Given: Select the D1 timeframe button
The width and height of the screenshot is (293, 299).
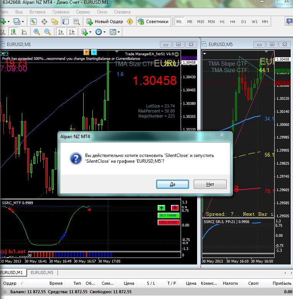Looking at the screenshot, I should coord(244,21).
